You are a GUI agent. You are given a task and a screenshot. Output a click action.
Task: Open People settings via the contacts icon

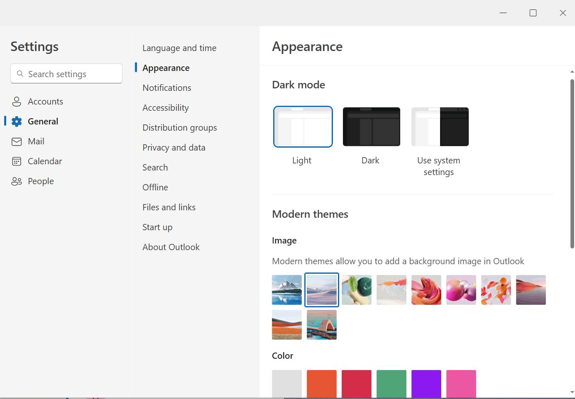pos(16,181)
